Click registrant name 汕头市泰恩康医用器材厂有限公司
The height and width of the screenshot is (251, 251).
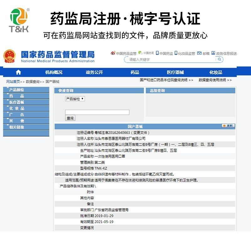pos(120,138)
